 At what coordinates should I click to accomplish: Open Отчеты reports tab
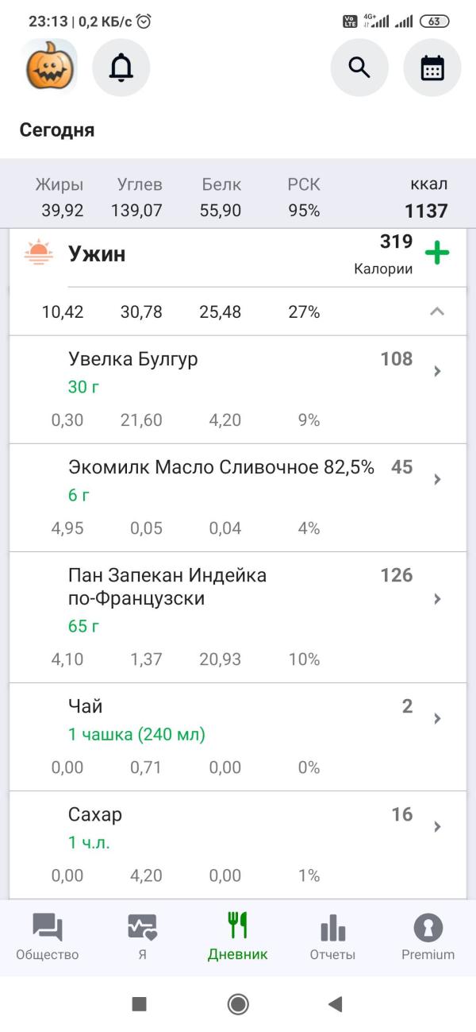pos(332,937)
